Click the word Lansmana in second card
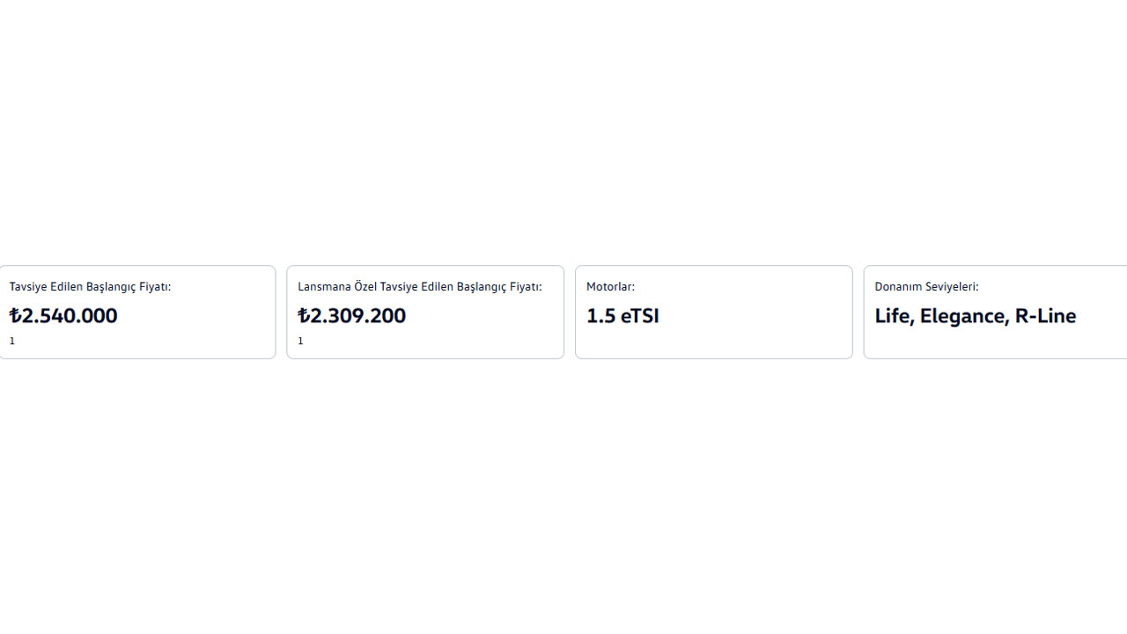 pyautogui.click(x=324, y=287)
